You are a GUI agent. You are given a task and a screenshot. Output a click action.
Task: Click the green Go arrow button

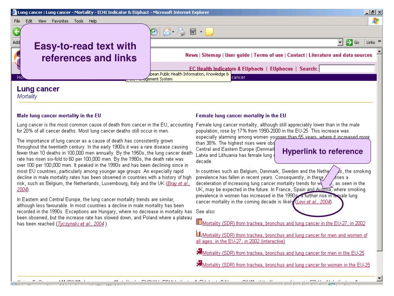[349, 42]
